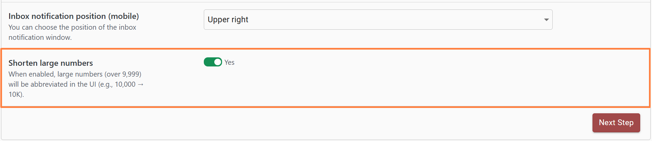Viewport: 652px width, 141px height.
Task: Click the "10,000" example number
Action: [x=125, y=84]
